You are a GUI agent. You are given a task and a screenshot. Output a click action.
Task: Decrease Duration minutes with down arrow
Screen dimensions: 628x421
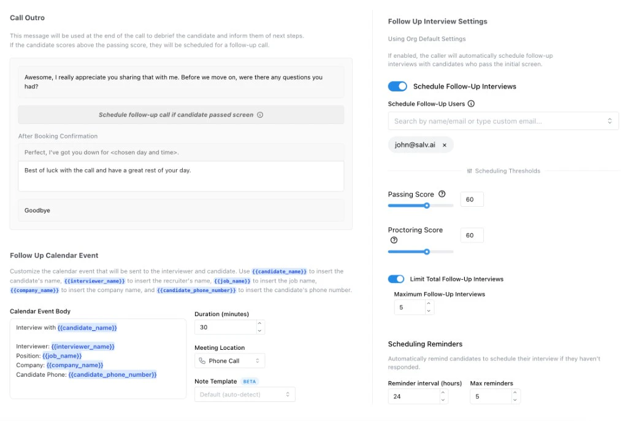coord(259,331)
